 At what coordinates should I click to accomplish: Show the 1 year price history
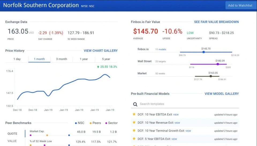[84, 59]
